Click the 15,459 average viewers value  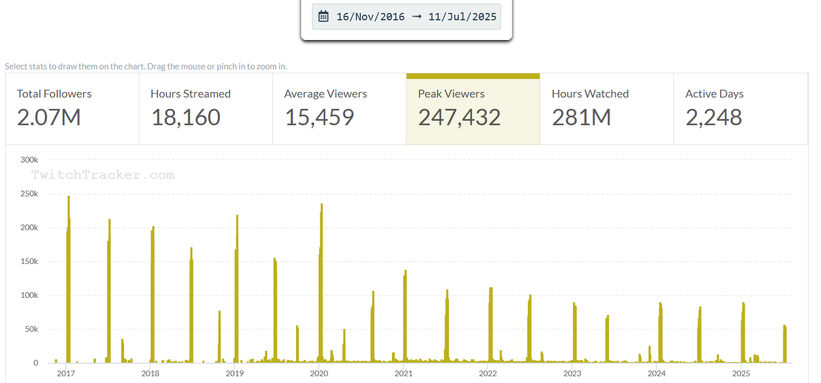pyautogui.click(x=319, y=117)
